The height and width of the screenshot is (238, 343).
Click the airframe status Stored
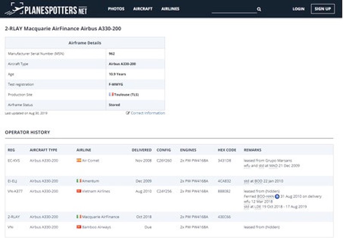tap(114, 105)
